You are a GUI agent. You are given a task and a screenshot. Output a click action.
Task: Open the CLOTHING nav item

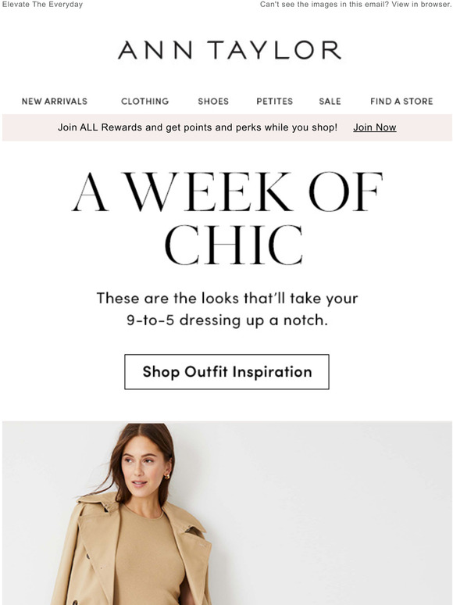pos(145,101)
